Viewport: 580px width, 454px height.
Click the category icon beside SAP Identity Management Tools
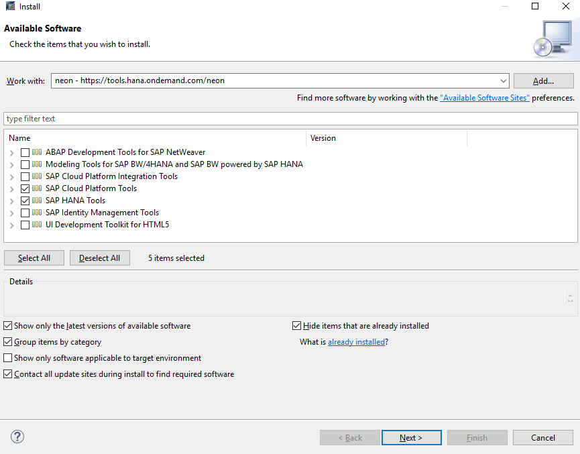click(37, 213)
